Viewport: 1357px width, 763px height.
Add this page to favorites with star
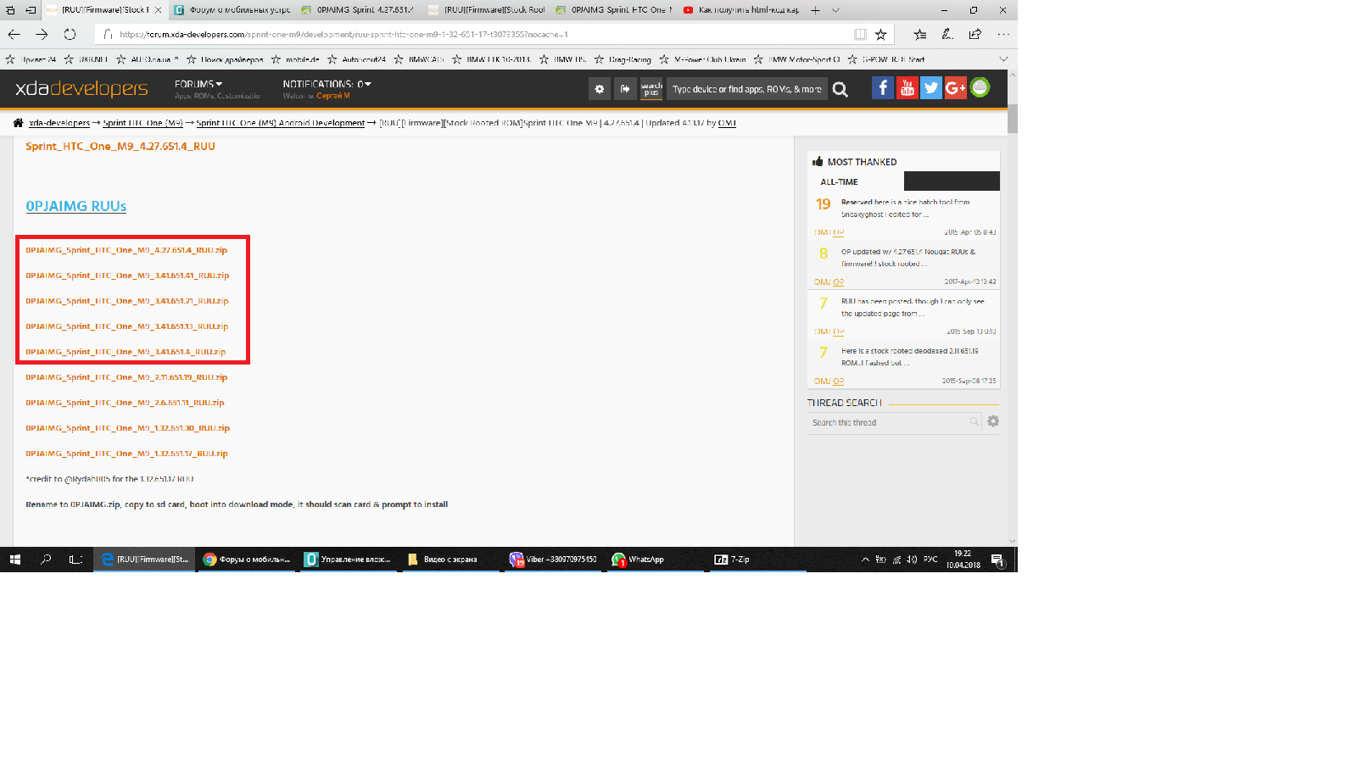click(x=881, y=35)
